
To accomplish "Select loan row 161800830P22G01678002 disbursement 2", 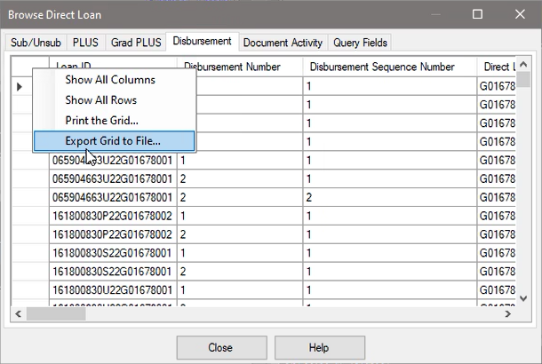I will click(113, 233).
